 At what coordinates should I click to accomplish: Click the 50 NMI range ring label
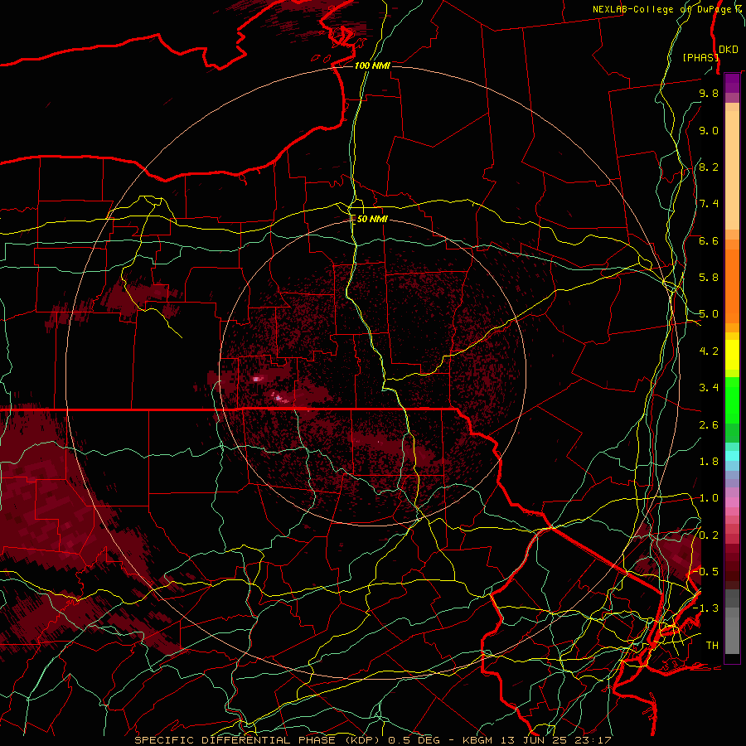[372, 219]
